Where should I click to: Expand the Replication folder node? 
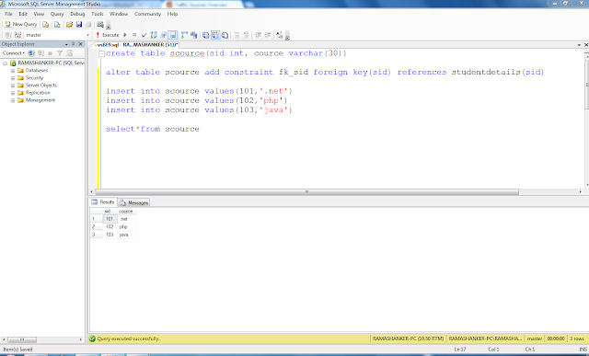[x=13, y=93]
